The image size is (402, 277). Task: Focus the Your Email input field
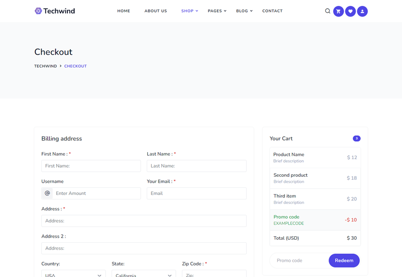click(x=196, y=193)
